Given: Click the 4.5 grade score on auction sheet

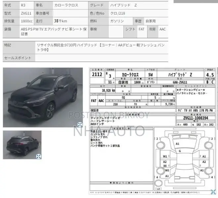Looking at the screenshot, I should coord(210,75).
